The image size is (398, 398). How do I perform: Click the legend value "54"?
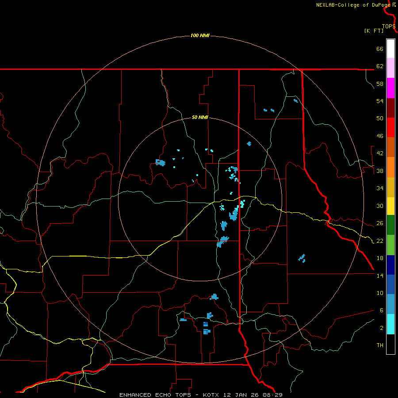click(x=380, y=101)
